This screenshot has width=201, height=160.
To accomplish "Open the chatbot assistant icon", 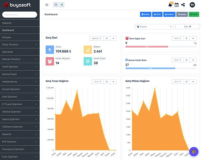I will pos(194,152).
